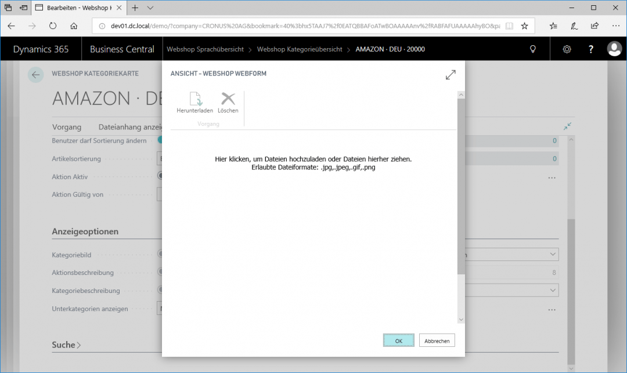Open Webshop Kategorieübersicht breadcrumb
This screenshot has height=373, width=627.
300,49
